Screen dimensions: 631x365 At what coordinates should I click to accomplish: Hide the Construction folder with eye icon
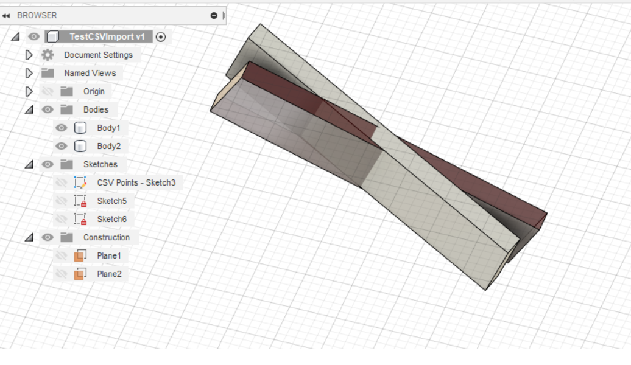click(48, 237)
